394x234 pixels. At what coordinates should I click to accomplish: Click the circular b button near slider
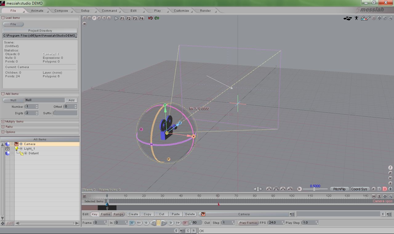[x=300, y=189]
